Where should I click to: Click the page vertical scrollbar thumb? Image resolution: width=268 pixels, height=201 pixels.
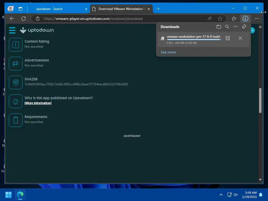260,100
